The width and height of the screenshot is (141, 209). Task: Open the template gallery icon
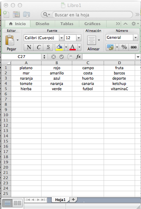pyautogui.click(x=16, y=14)
